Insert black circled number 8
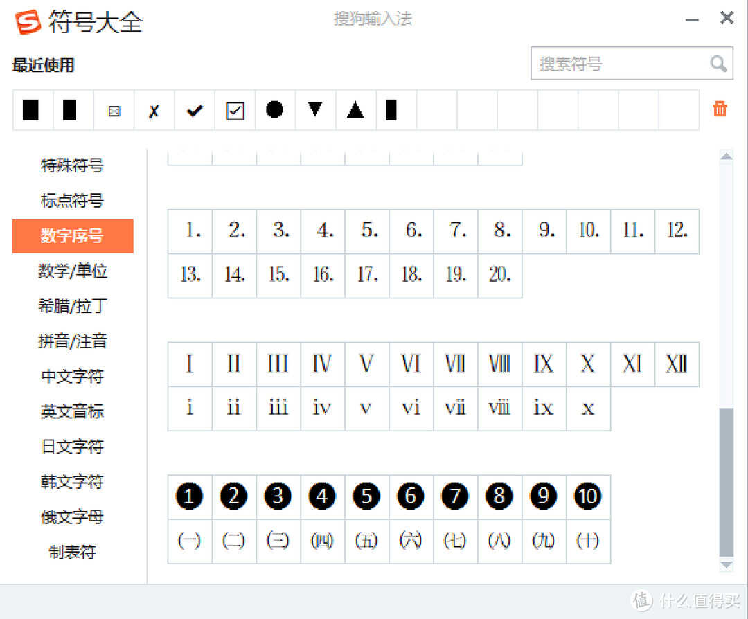The height and width of the screenshot is (619, 748). pyautogui.click(x=499, y=496)
